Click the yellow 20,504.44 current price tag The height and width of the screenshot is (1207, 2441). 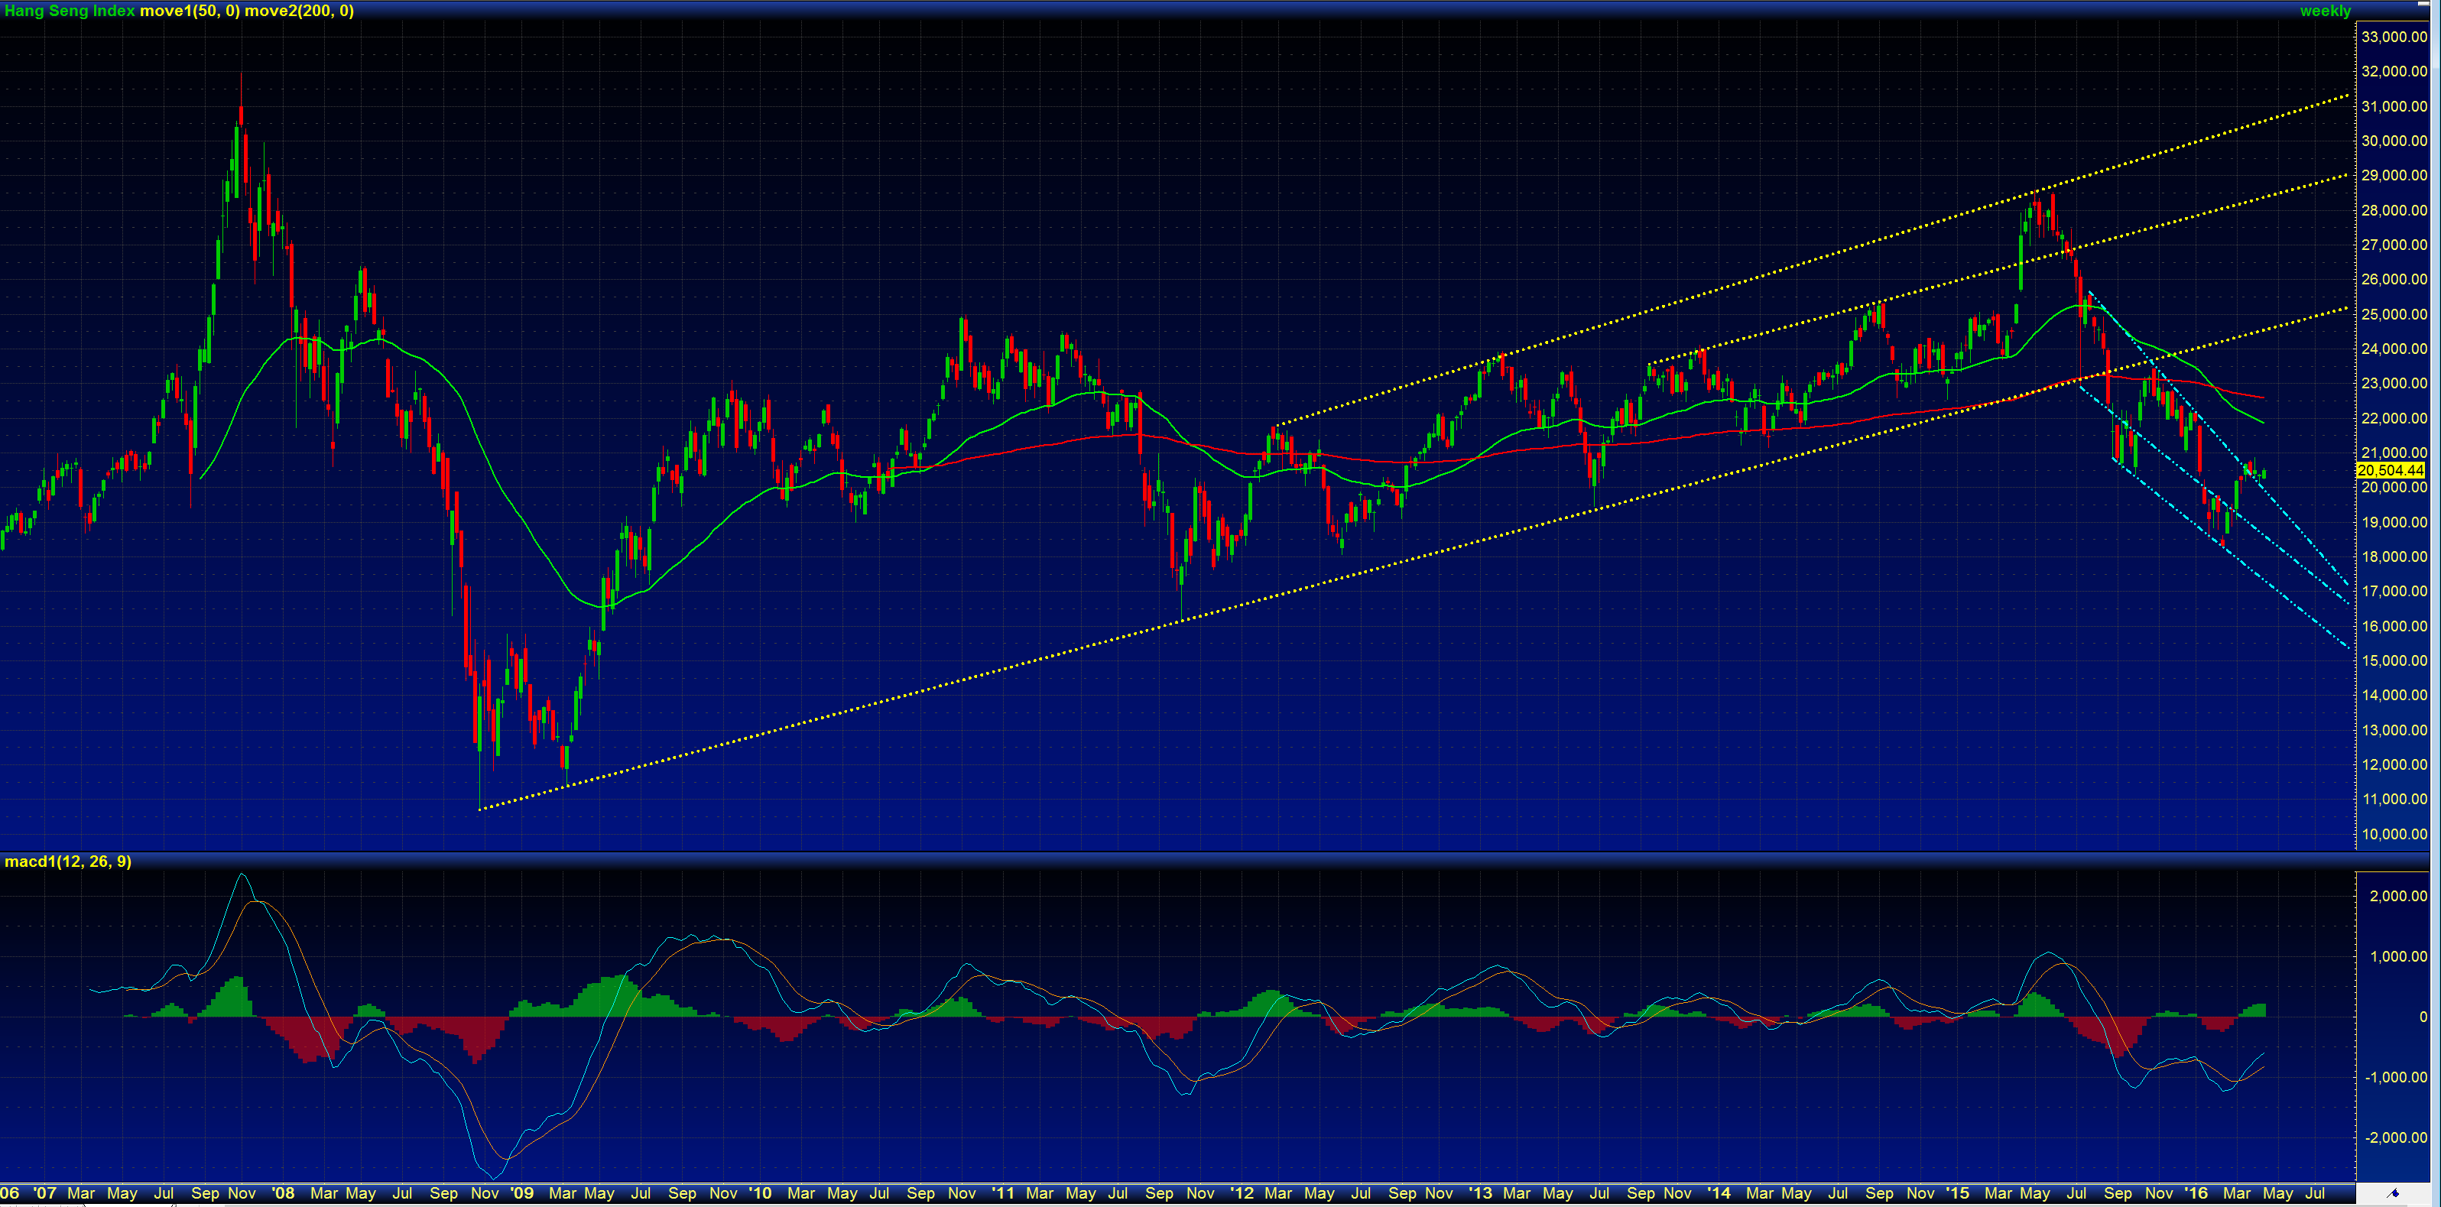pyautogui.click(x=2389, y=470)
